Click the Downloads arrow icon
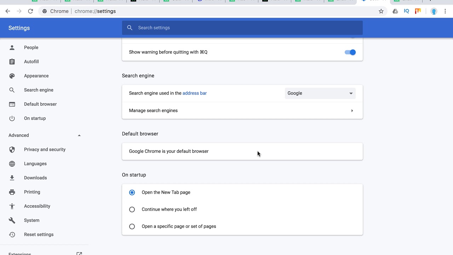This screenshot has height=255, width=453. tap(12, 178)
